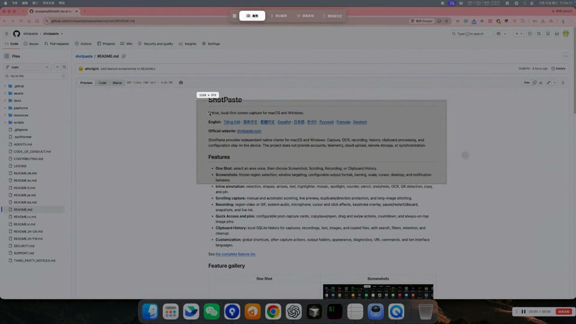Open the Terminal app in dock

(x=334, y=311)
